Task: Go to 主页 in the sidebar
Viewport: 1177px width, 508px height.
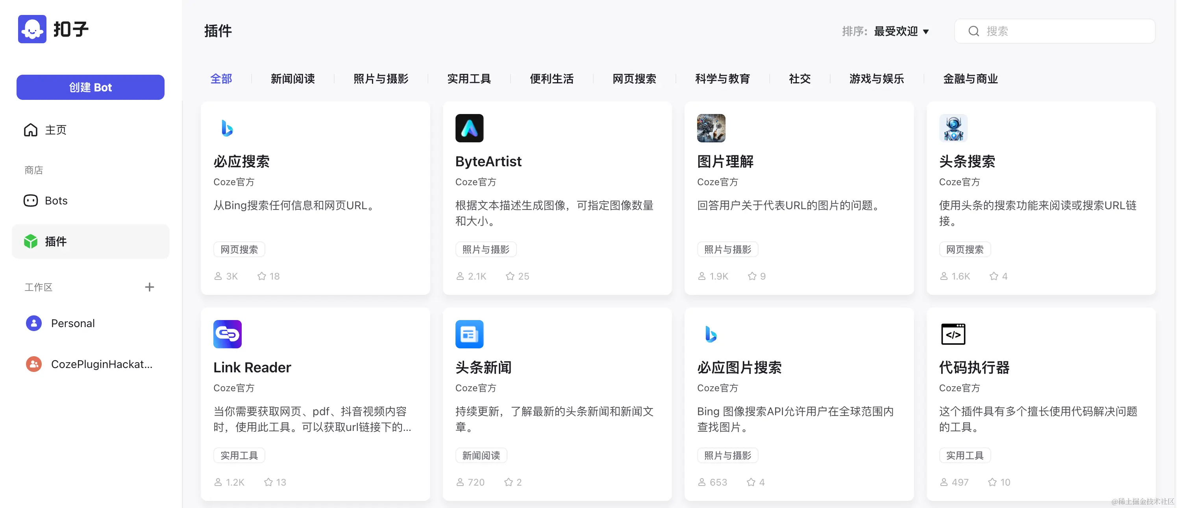Action: 55,130
